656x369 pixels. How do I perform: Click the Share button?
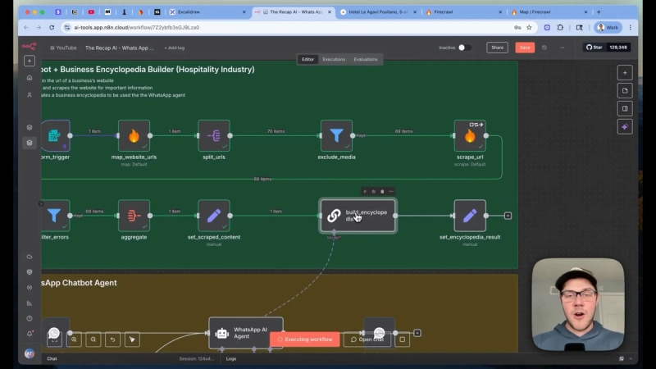click(498, 48)
